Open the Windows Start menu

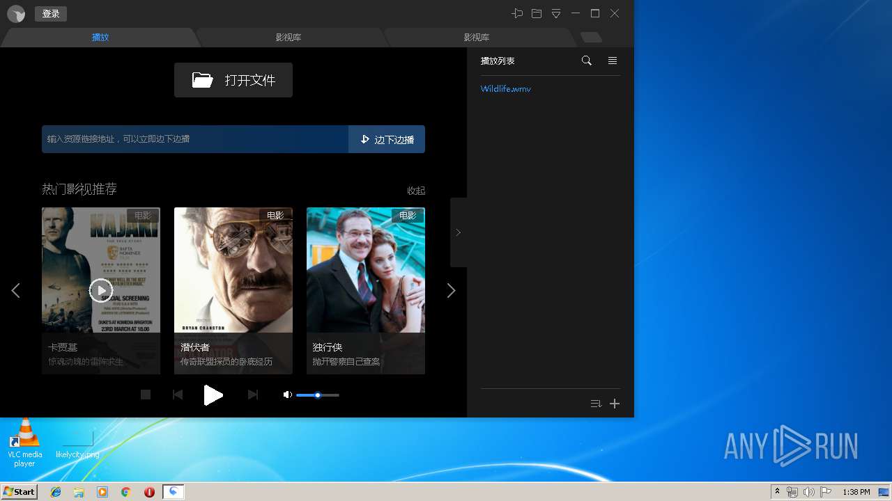[19, 492]
